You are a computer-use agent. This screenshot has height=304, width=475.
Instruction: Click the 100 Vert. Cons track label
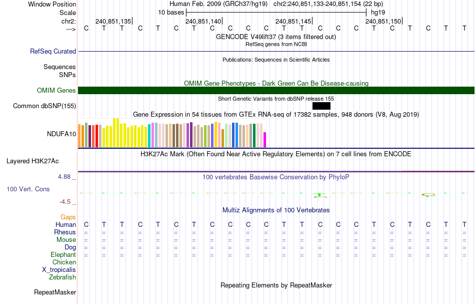[x=28, y=189]
